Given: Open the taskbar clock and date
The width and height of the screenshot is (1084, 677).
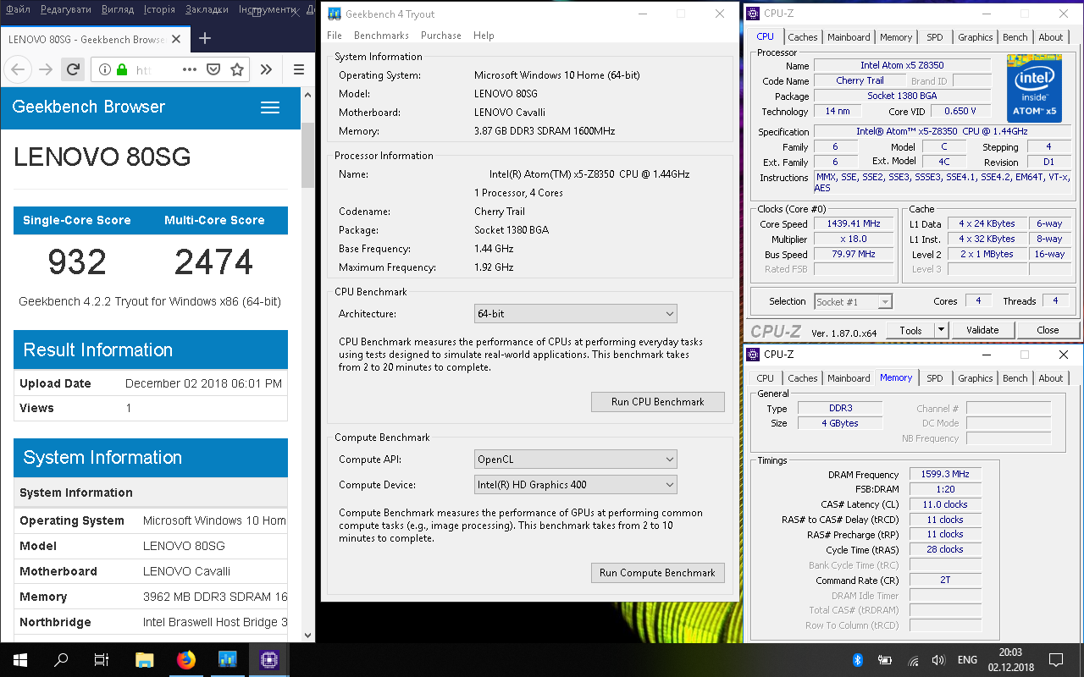Looking at the screenshot, I should tap(1009, 660).
